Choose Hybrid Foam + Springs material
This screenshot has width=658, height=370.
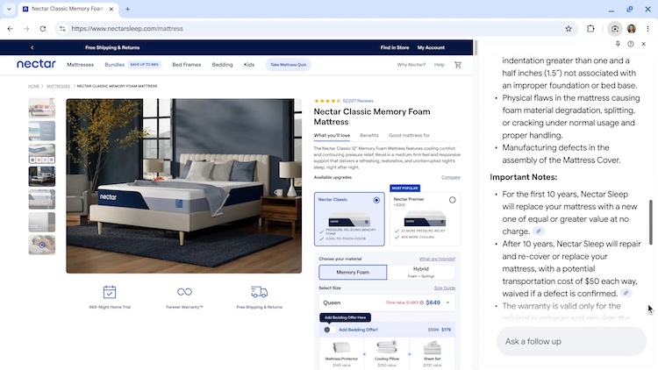(x=421, y=273)
